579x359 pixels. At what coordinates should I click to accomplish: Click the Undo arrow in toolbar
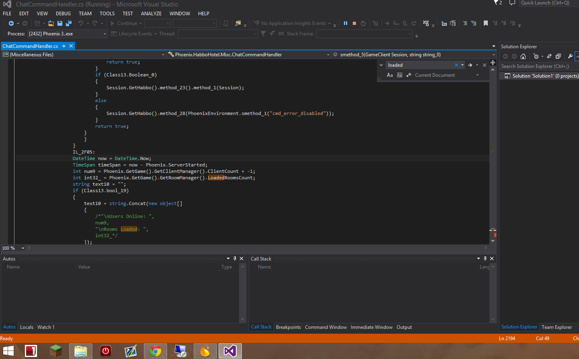[81, 23]
